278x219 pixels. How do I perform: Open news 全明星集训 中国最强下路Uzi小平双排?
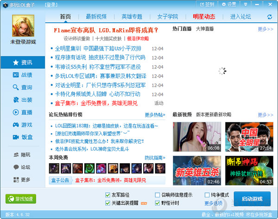[98, 49]
